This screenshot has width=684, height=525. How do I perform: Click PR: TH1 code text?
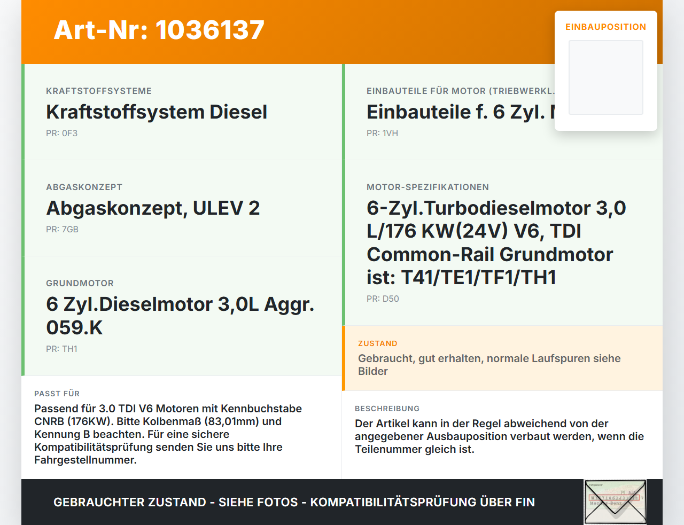pyautogui.click(x=62, y=349)
